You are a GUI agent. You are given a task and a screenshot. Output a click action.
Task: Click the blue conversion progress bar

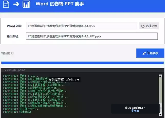point(82,63)
